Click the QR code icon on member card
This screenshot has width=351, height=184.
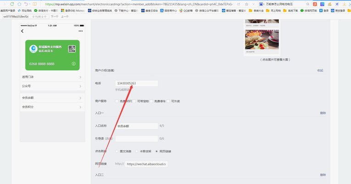(72, 49)
